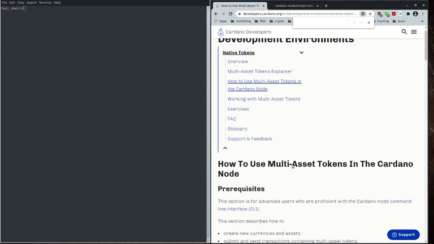The width and height of the screenshot is (434, 244).
Task: Open the blue rounded extension icon
Action: 401,14
